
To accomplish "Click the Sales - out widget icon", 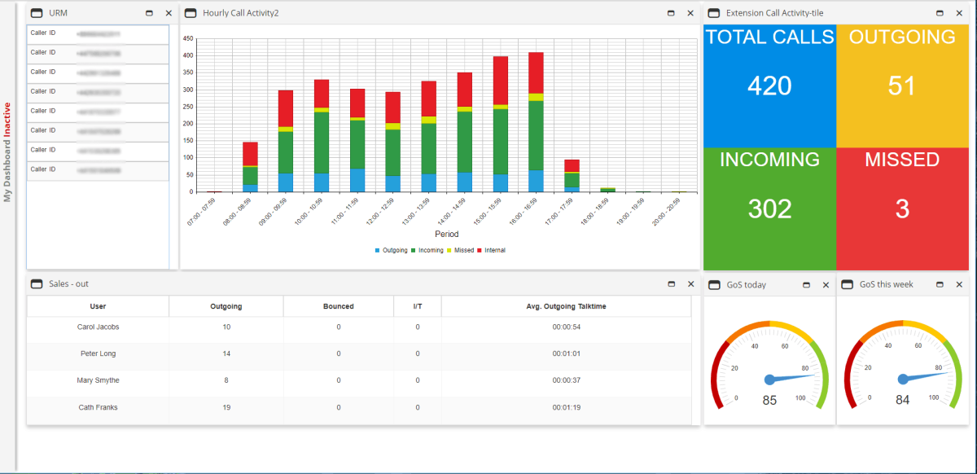I will pos(35,283).
